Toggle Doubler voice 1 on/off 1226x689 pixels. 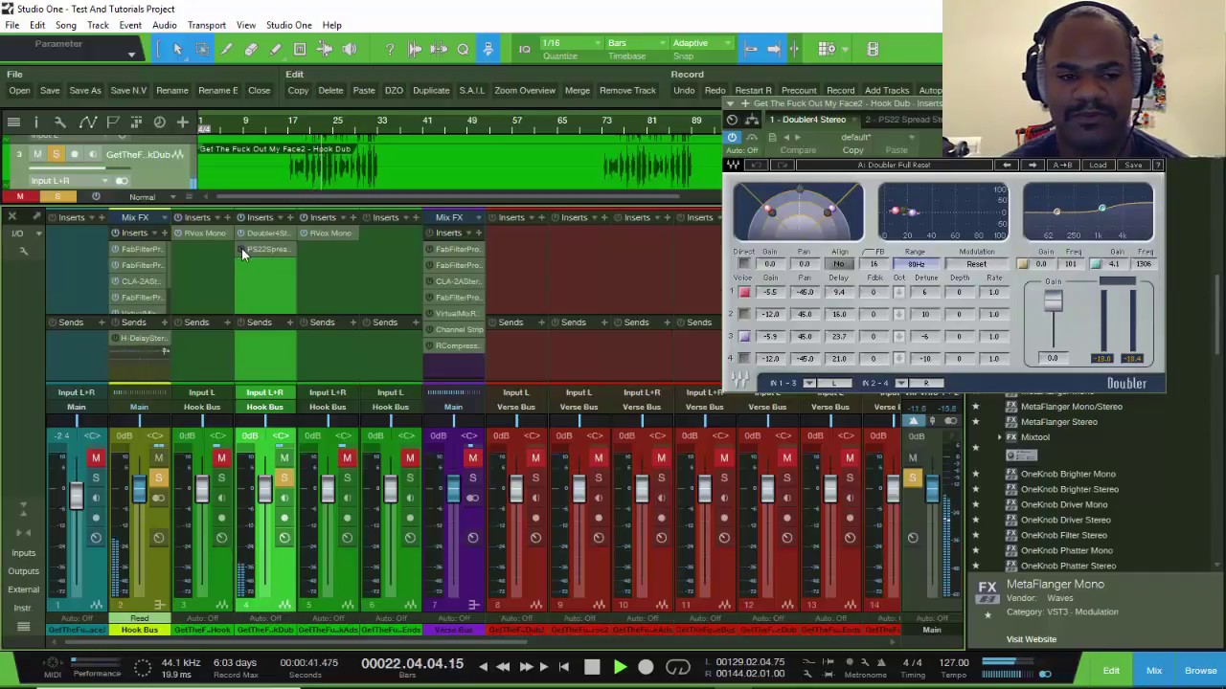744,292
